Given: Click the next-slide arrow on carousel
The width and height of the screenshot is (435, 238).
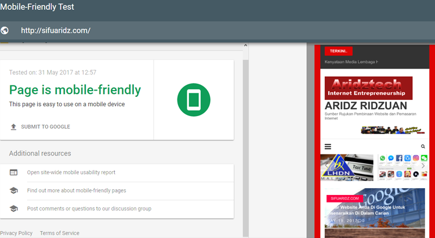Looking at the screenshot, I should coord(423,166).
